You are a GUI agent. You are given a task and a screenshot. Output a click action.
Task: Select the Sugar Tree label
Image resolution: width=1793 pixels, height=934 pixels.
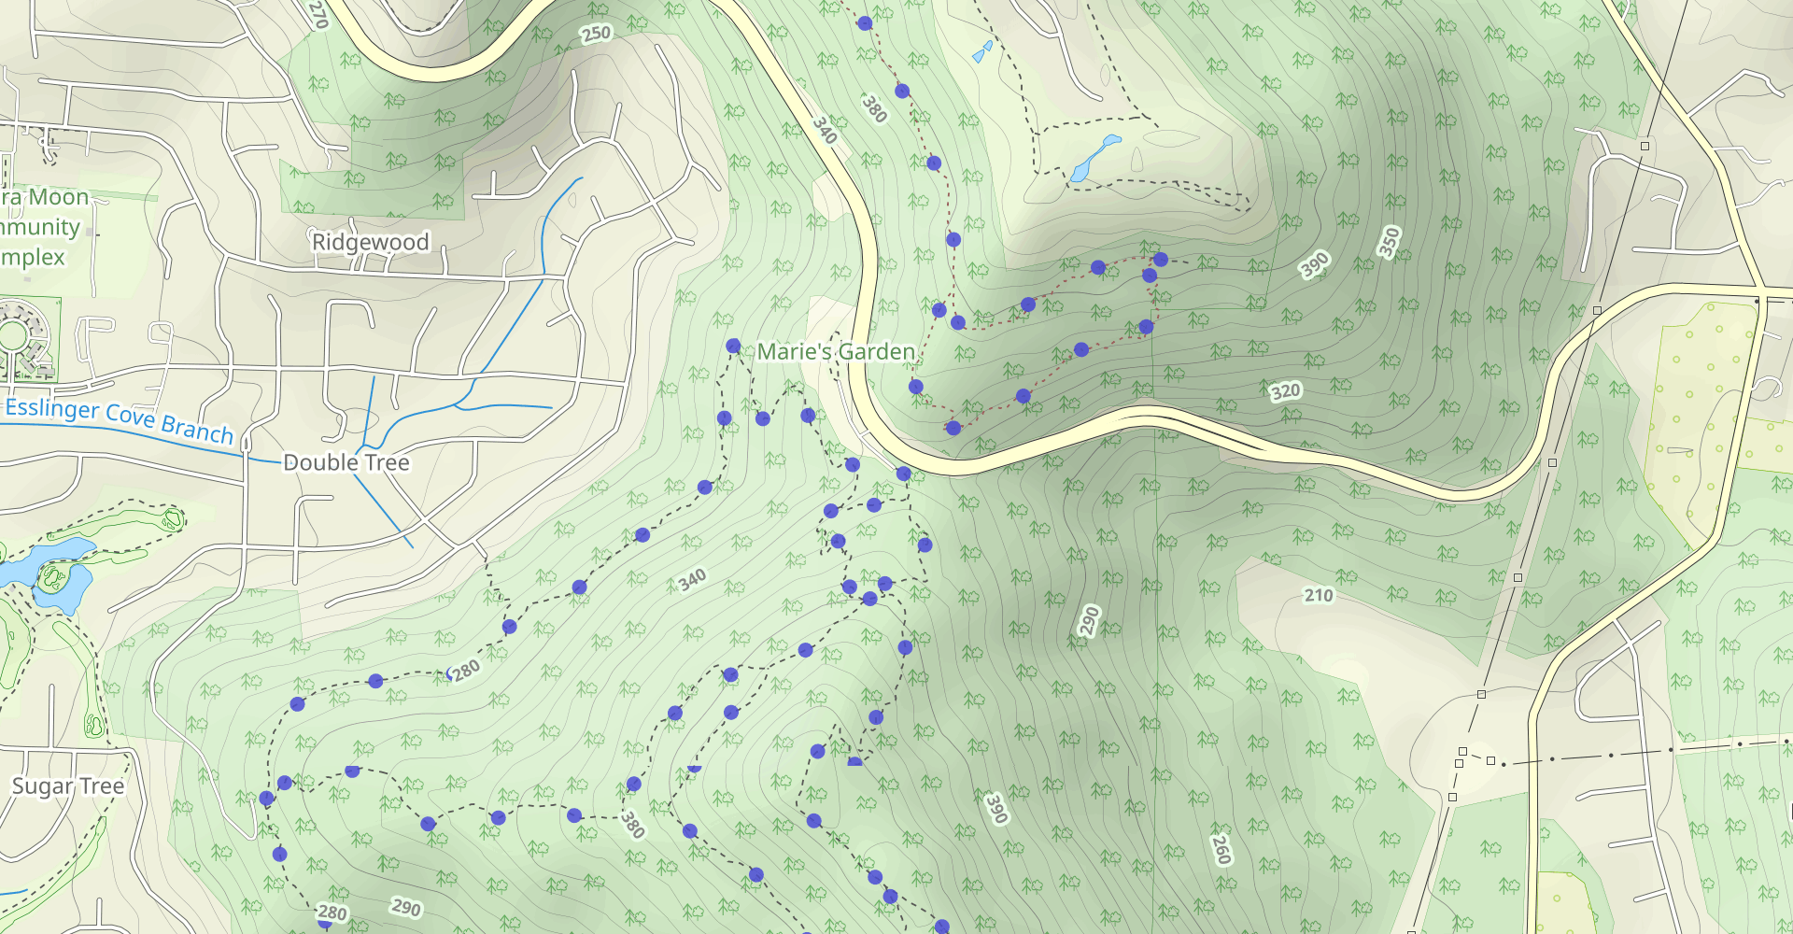click(68, 786)
